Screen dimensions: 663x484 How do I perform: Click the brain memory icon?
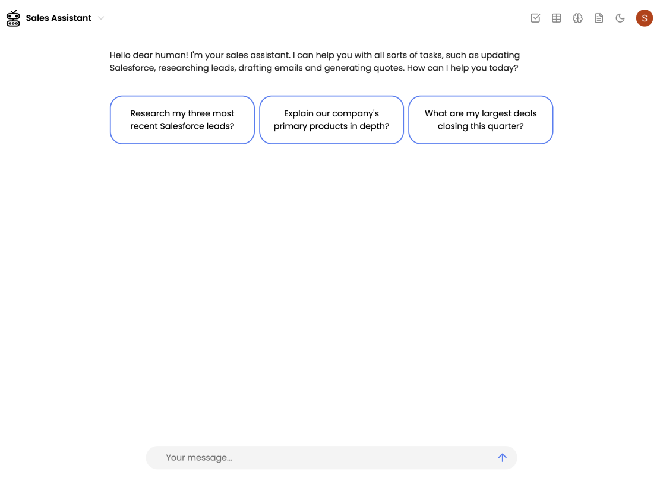(x=577, y=18)
